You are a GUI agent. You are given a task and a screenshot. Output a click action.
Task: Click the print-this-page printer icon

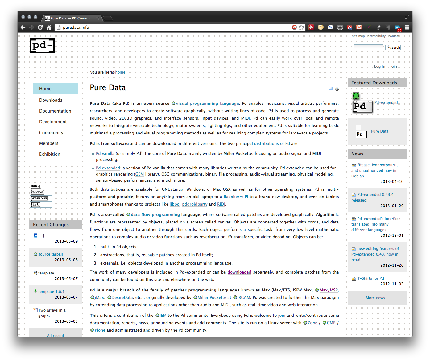[337, 89]
